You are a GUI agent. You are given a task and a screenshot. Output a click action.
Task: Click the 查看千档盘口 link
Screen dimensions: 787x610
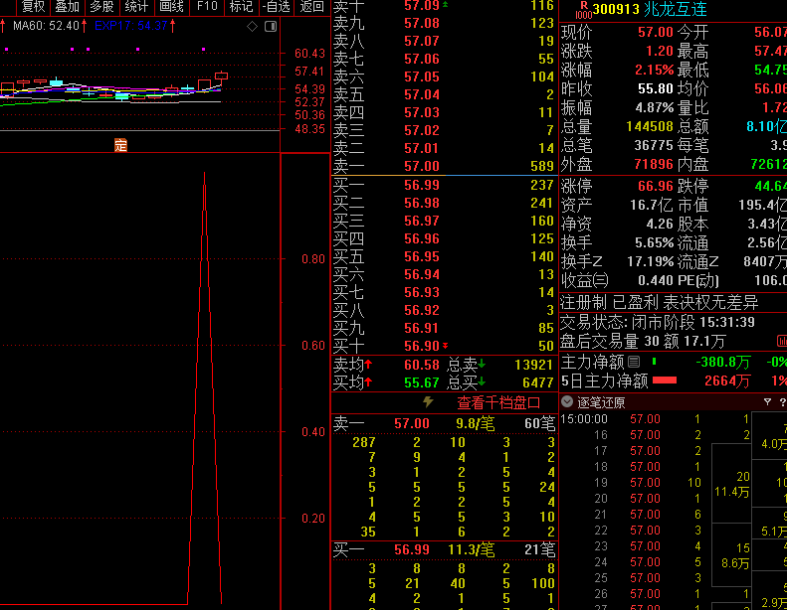pos(498,402)
